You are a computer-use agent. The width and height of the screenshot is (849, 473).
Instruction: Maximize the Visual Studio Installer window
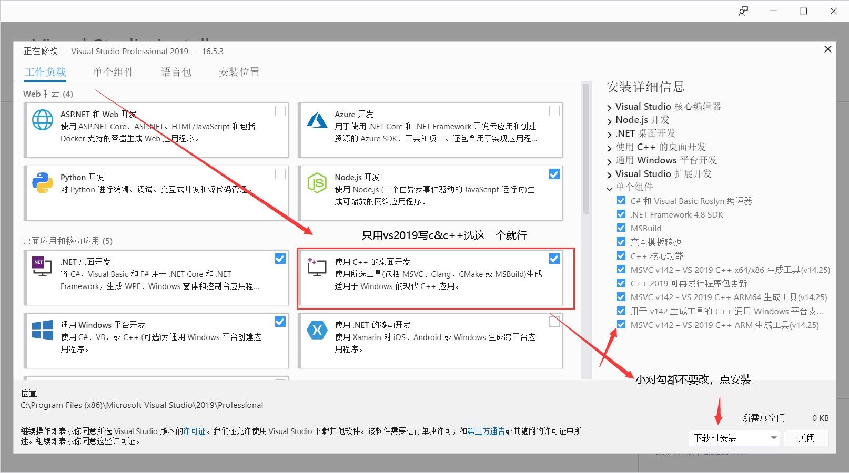tap(804, 11)
